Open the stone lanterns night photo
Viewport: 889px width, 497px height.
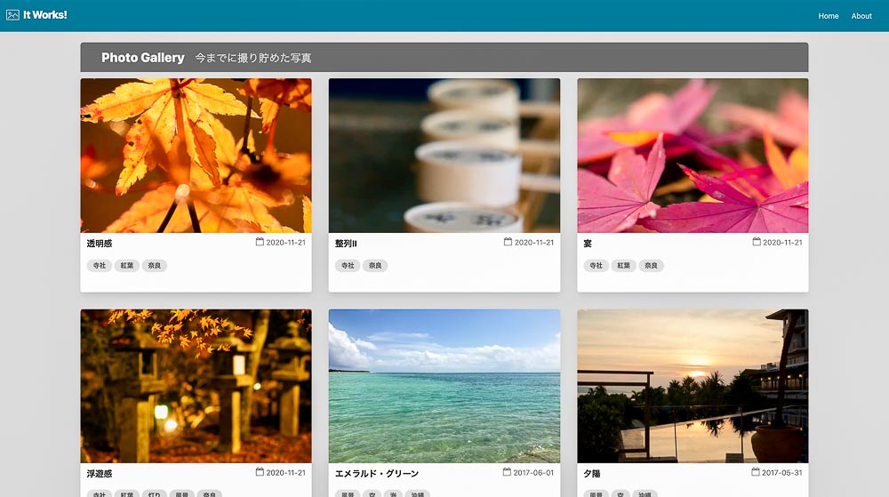[196, 386]
